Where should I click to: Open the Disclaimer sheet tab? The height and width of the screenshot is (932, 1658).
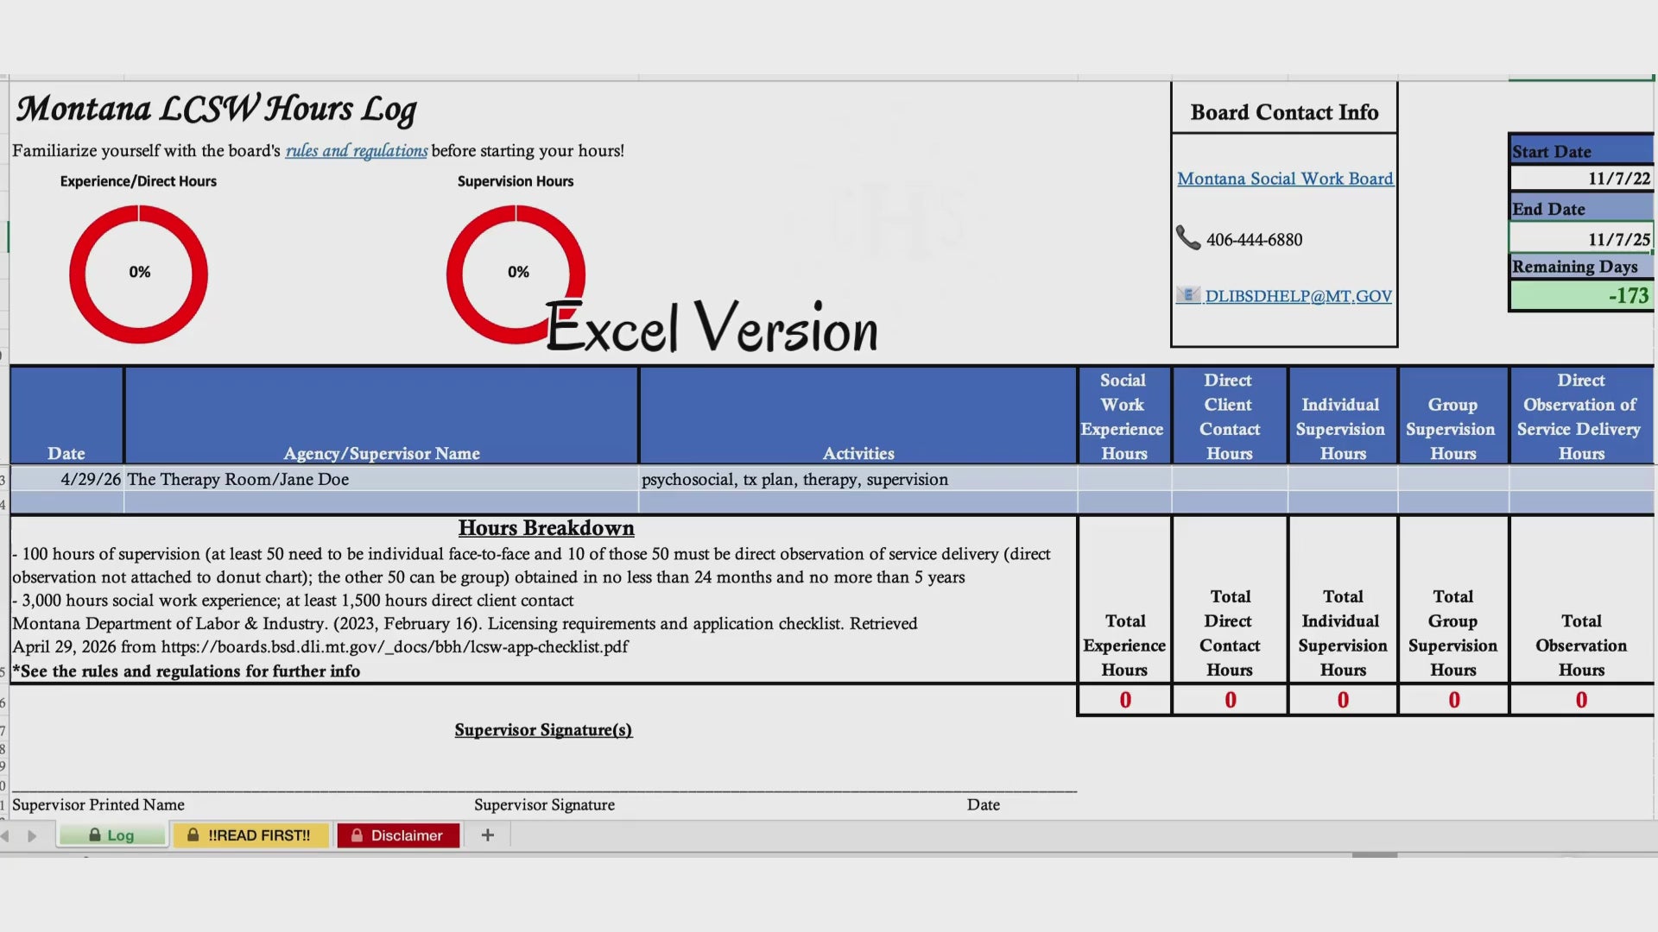click(x=398, y=834)
